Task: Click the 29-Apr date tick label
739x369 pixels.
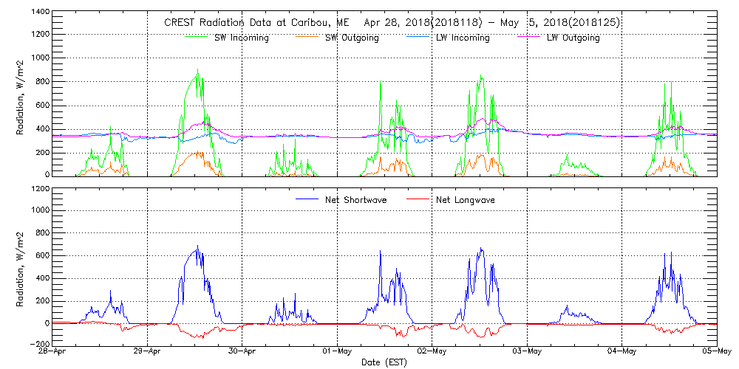Action: point(148,351)
